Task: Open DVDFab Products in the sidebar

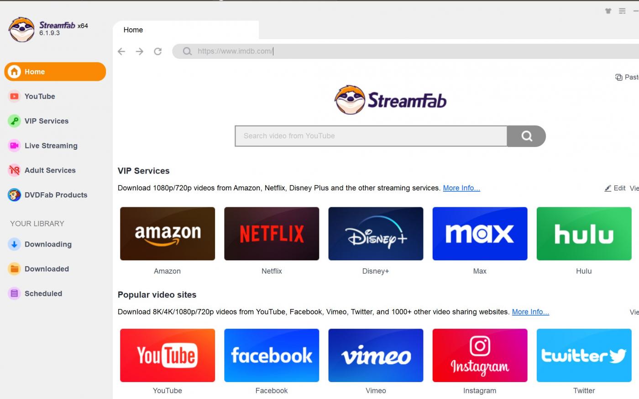Action: (x=56, y=195)
